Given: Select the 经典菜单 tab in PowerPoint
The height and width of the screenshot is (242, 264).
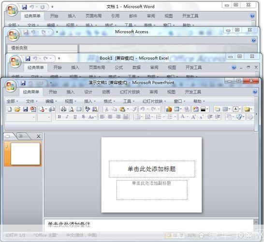Looking at the screenshot, I should 31,92.
